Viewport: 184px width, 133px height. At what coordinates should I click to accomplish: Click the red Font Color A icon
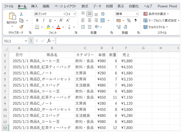coord(58,27)
